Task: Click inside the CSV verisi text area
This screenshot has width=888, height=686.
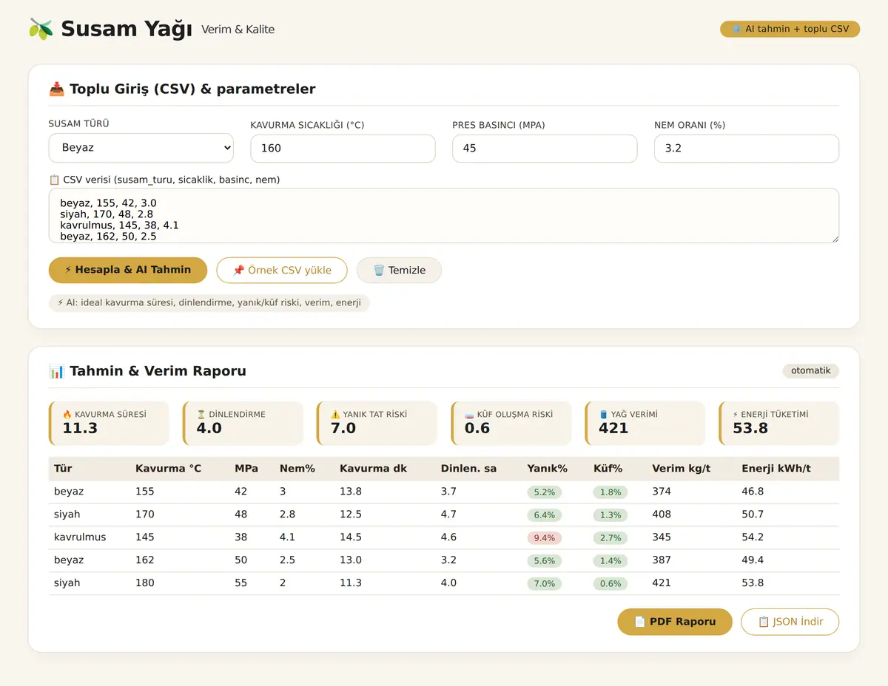Action: click(444, 216)
